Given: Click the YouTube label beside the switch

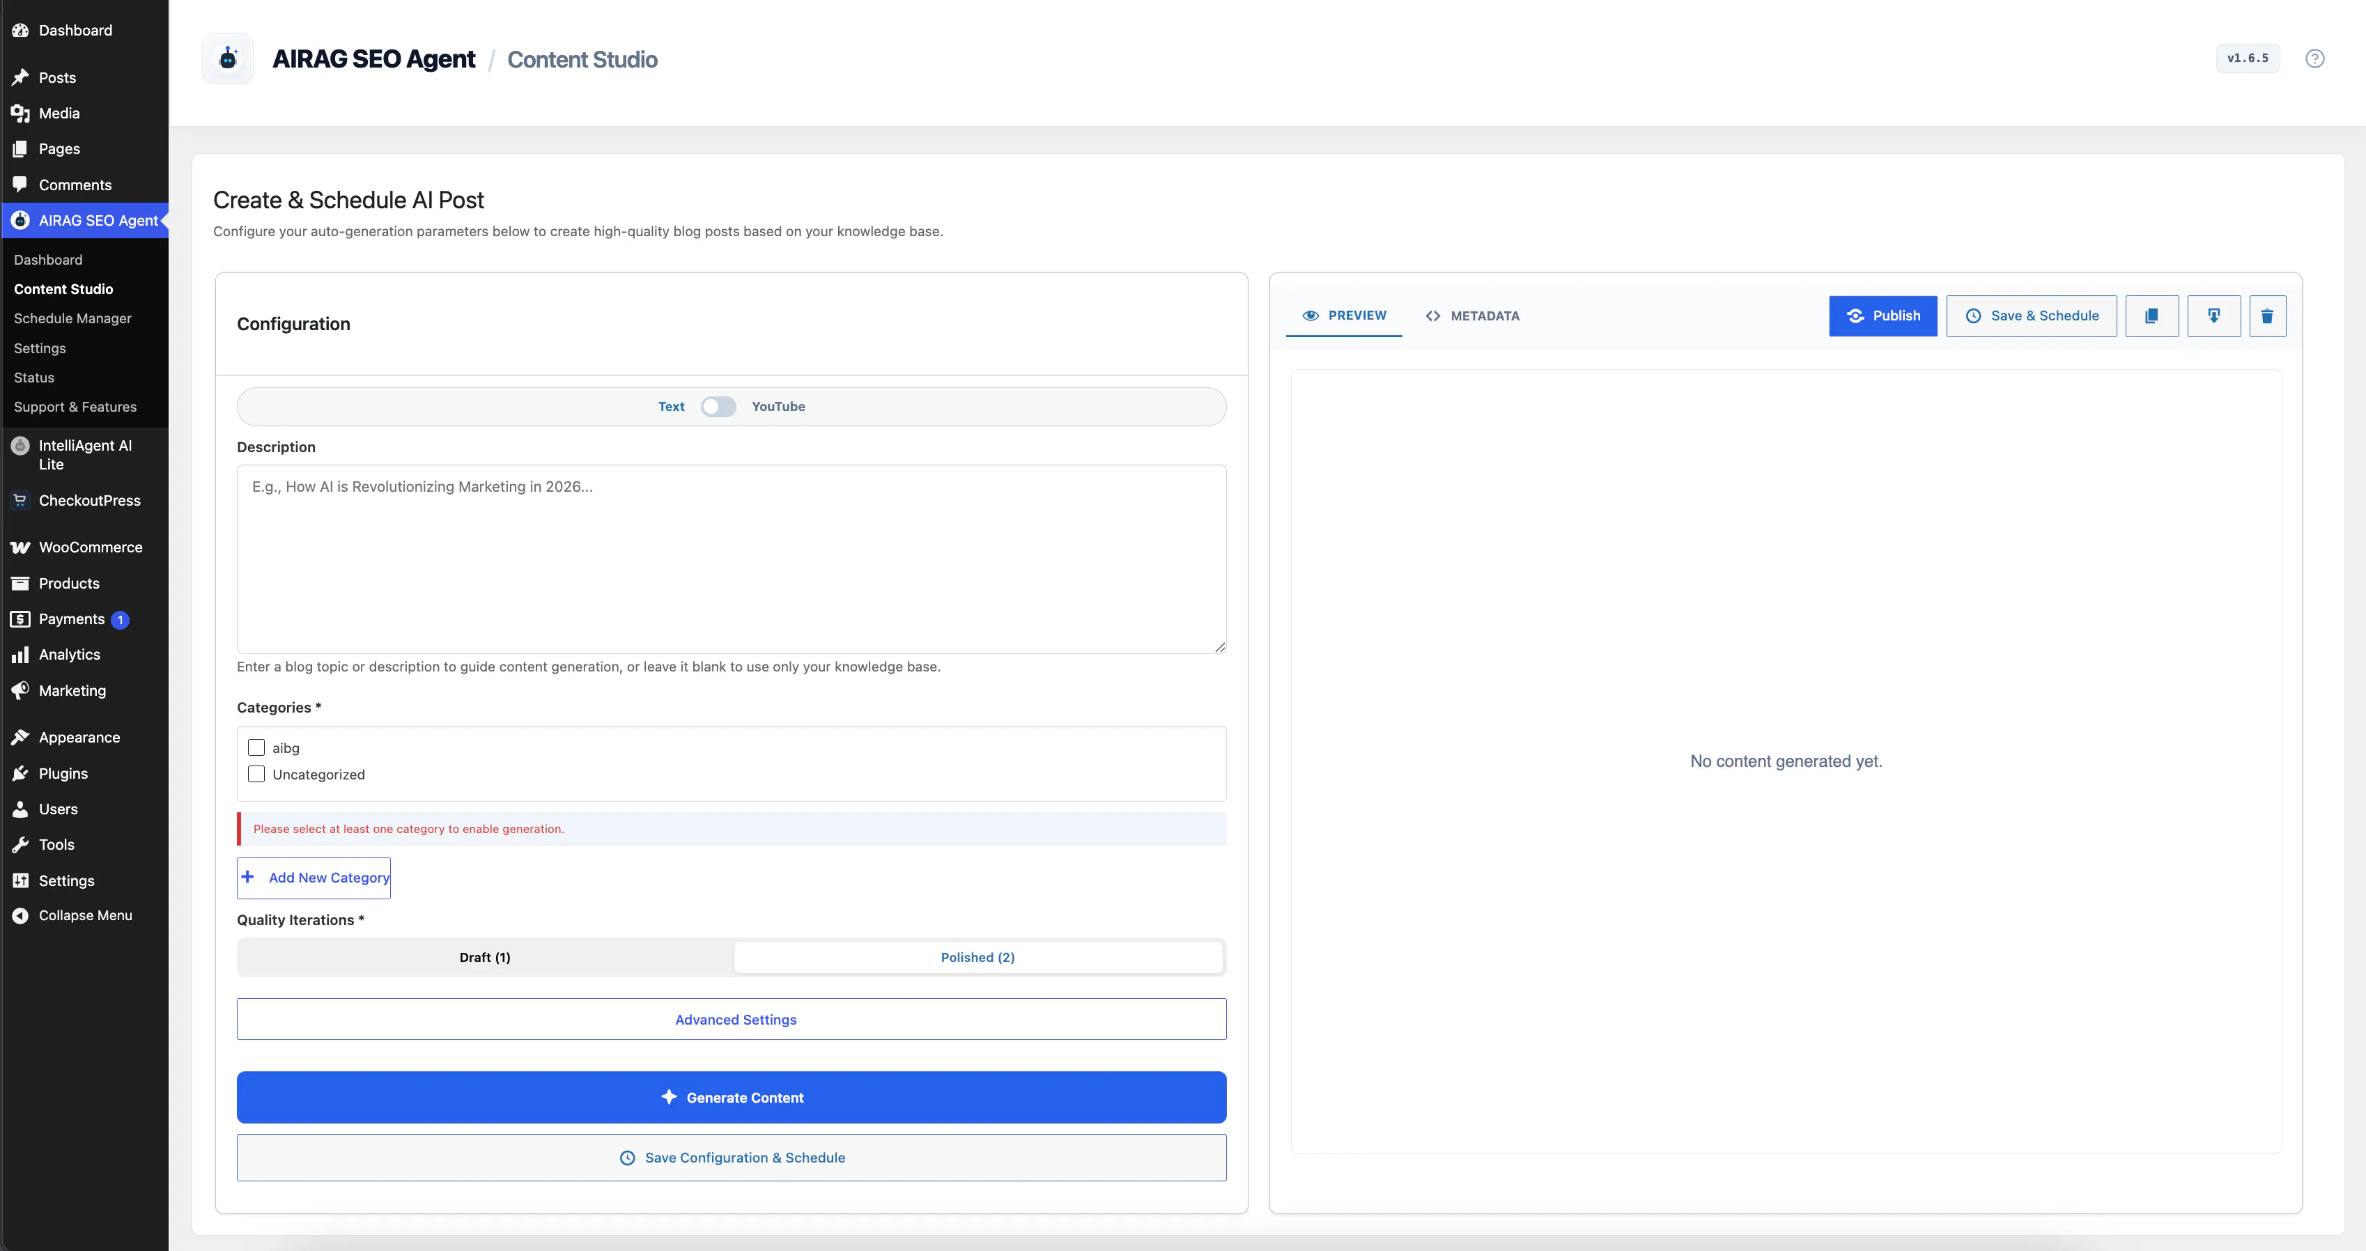Looking at the screenshot, I should coord(779,407).
